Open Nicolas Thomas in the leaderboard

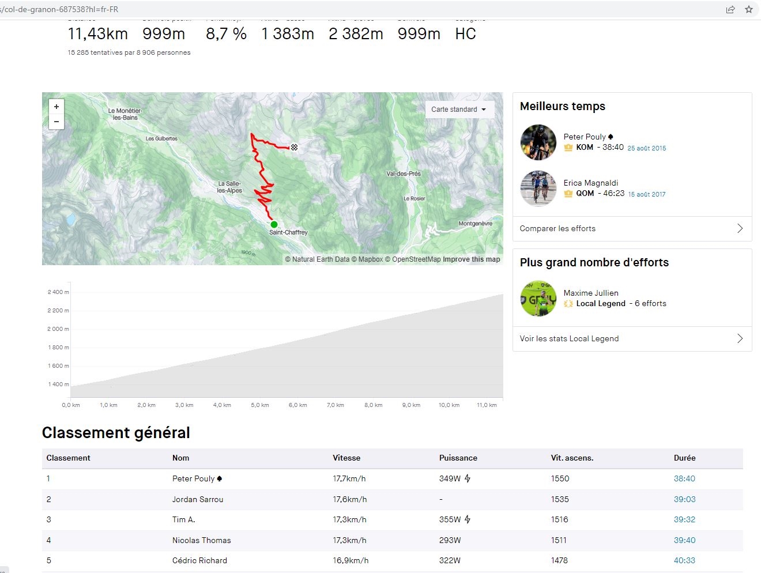201,540
